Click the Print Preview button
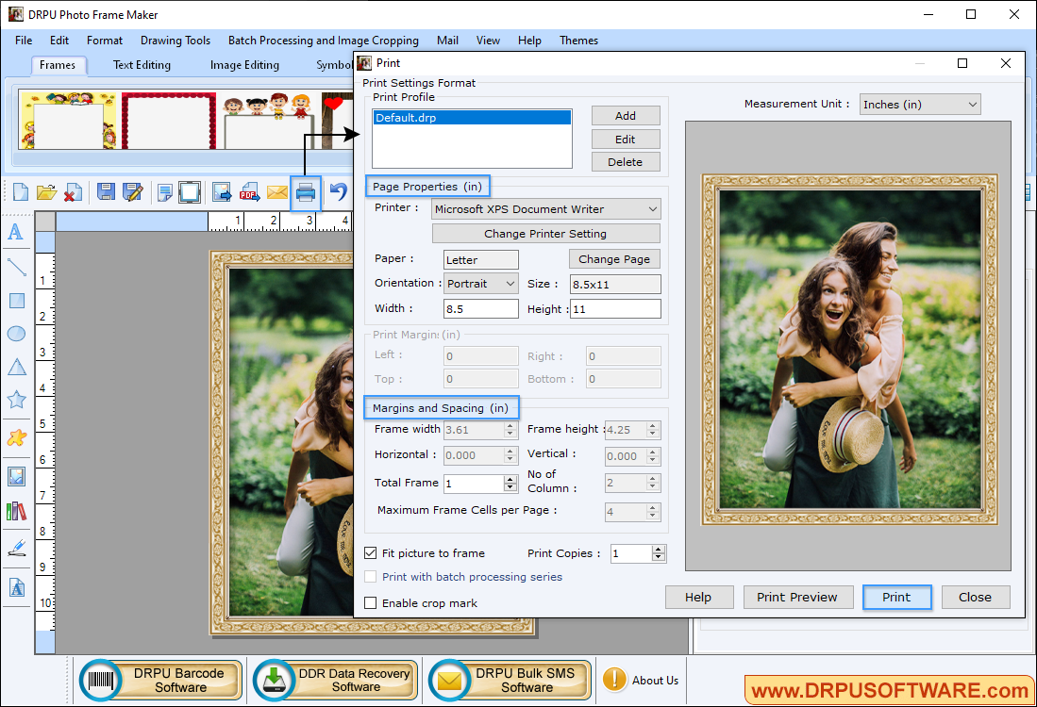The height and width of the screenshot is (707, 1037). 797,597
